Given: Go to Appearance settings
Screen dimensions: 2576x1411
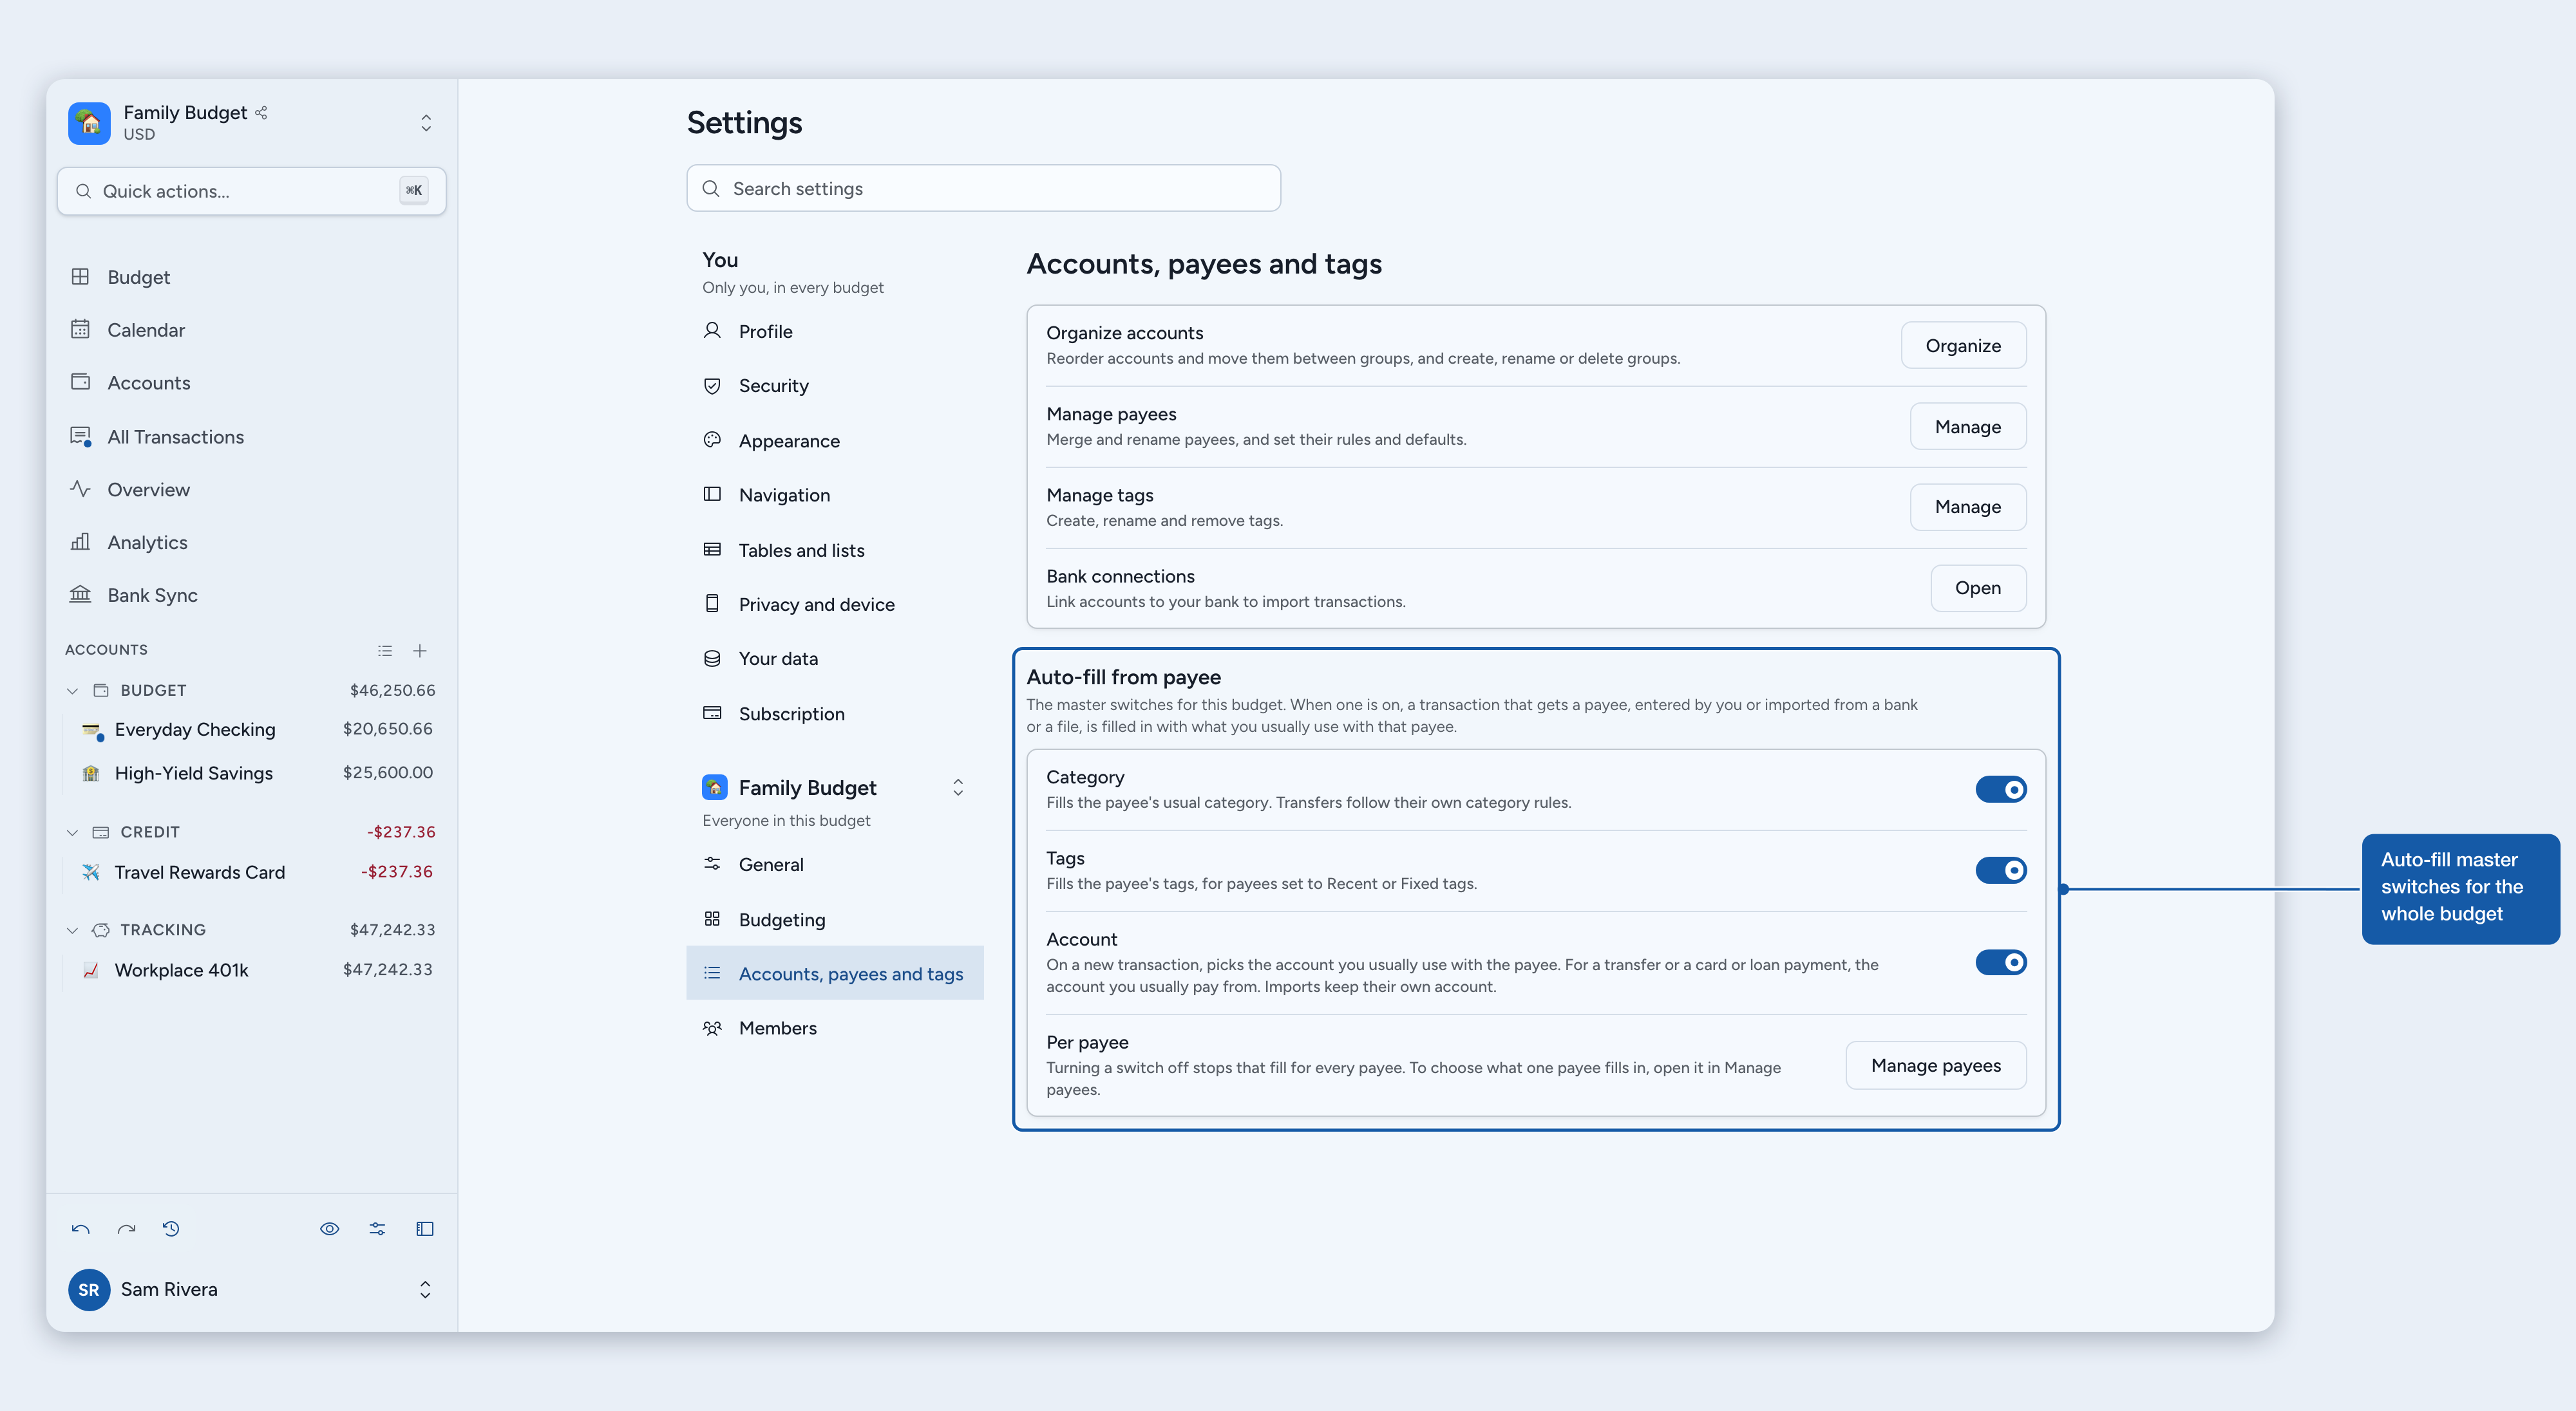Looking at the screenshot, I should 835,441.
